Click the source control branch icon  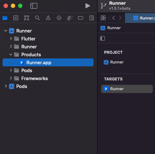point(103,6)
